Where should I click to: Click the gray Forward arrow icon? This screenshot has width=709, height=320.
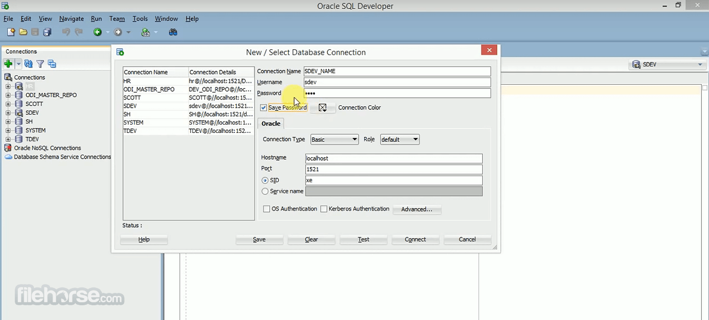pyautogui.click(x=118, y=32)
